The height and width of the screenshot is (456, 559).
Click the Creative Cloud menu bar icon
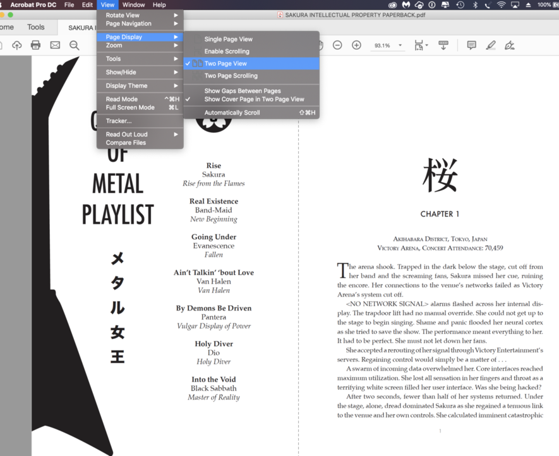[392, 5]
